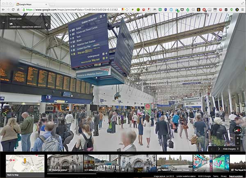
Task: Zoom in with the plus button
Action: pyautogui.click(x=238, y=138)
